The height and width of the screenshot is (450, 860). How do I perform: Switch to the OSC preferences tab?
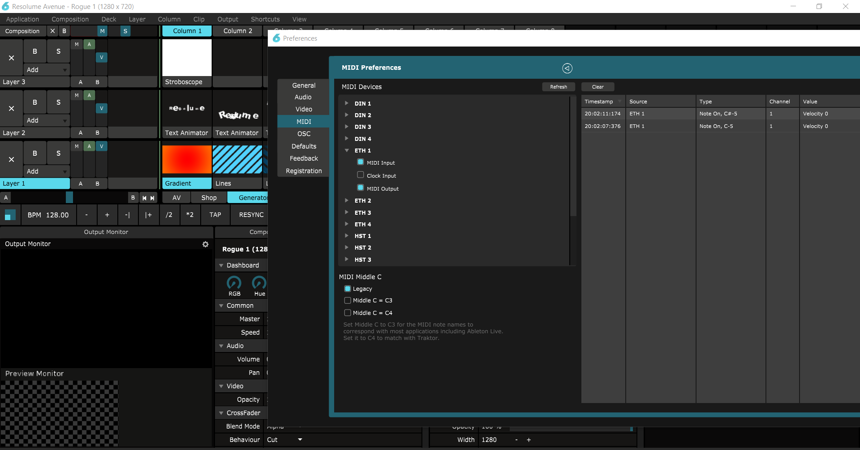pos(304,134)
